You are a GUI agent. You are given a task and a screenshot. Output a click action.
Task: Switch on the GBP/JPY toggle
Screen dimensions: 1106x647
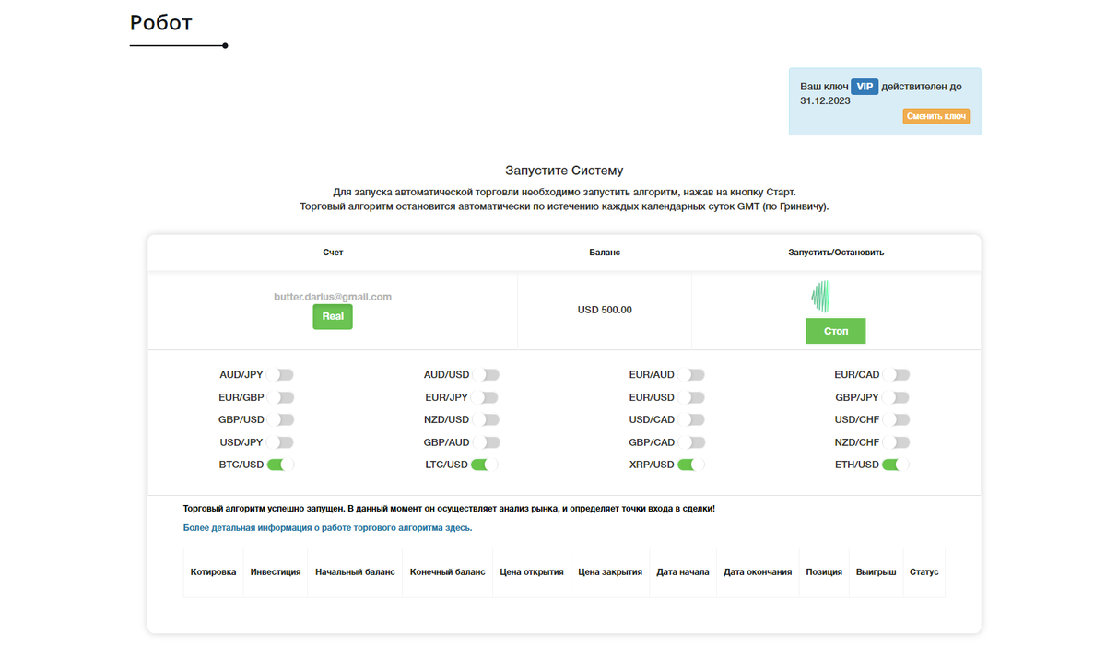tap(896, 397)
